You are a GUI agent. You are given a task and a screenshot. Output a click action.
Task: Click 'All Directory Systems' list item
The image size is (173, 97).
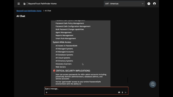tap(64, 61)
